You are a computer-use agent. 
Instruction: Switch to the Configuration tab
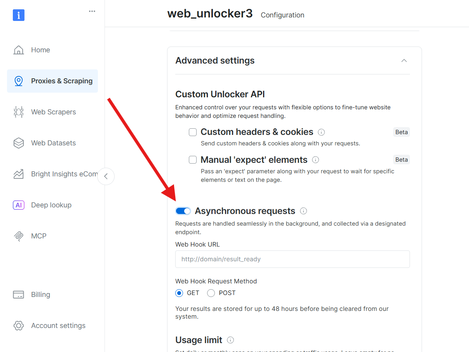[282, 15]
